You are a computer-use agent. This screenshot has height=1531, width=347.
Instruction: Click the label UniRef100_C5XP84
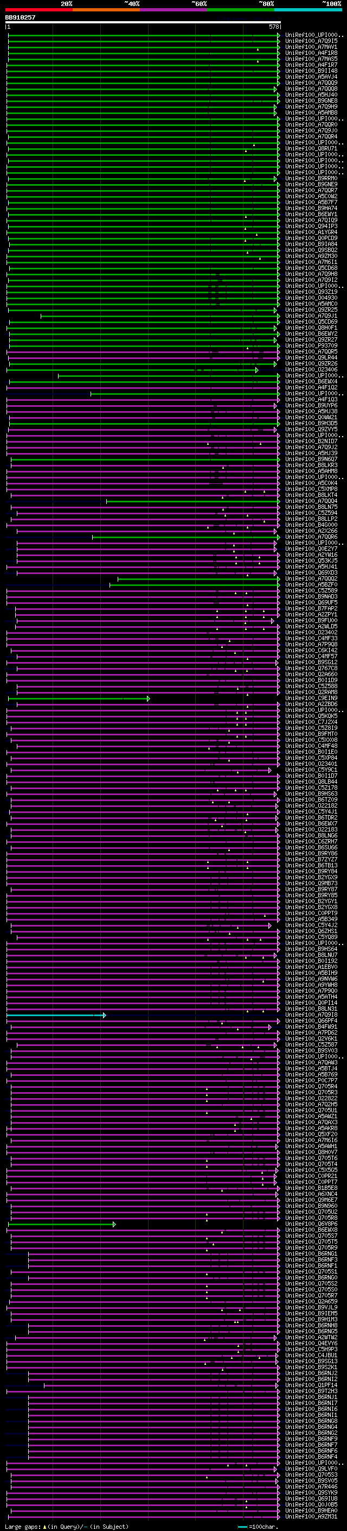(311, 758)
